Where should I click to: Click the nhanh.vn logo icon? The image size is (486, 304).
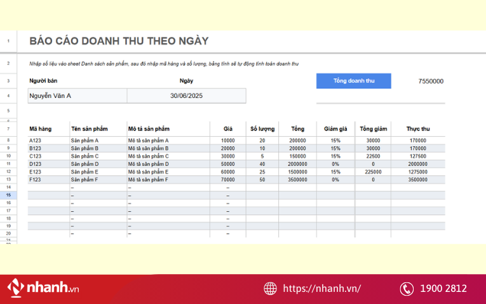tap(15, 287)
